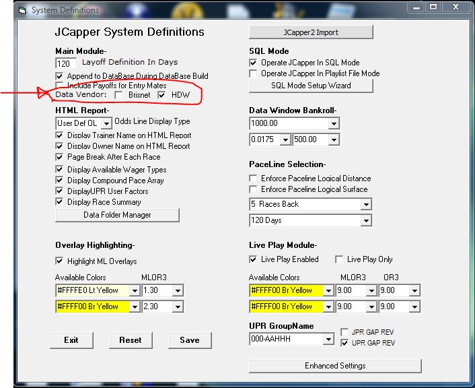Toggle Live Play Enabled checkbox

pos(253,259)
